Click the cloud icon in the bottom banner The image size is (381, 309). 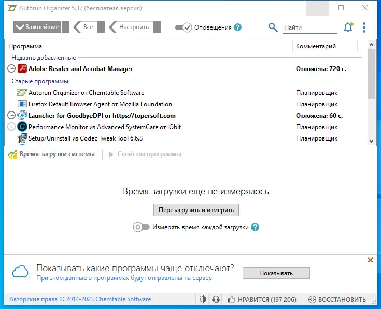20,272
